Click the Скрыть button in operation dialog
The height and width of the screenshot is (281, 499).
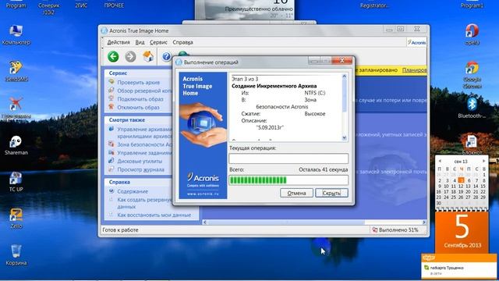[331, 193]
